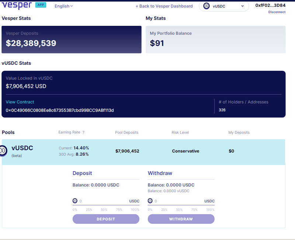This screenshot has height=240, width=295.
Task: Click the Earning Rate help question mark
Action: (83, 133)
